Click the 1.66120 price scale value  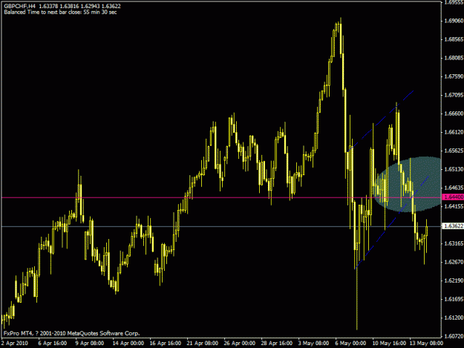click(x=454, y=132)
